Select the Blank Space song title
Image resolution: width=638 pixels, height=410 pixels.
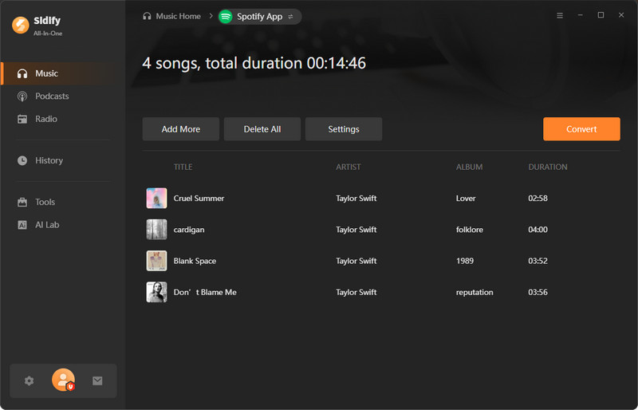(x=195, y=261)
